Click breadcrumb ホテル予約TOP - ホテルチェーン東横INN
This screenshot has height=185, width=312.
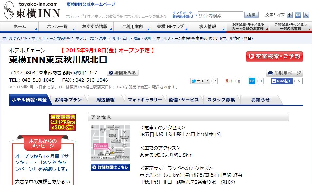(36, 38)
